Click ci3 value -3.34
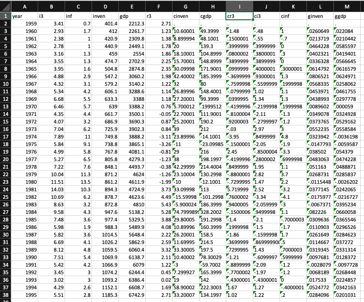The image size is (364, 302). tap(266, 197)
